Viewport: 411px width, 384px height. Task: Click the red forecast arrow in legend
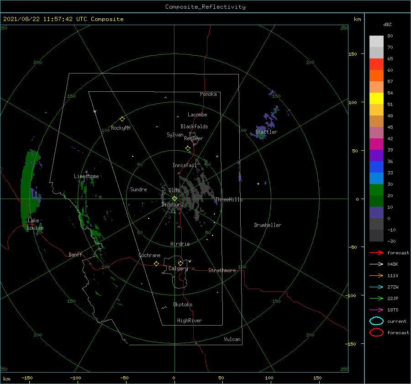pos(376,252)
